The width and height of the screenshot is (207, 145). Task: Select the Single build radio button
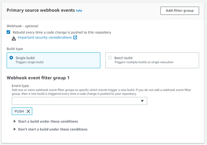[11, 58]
